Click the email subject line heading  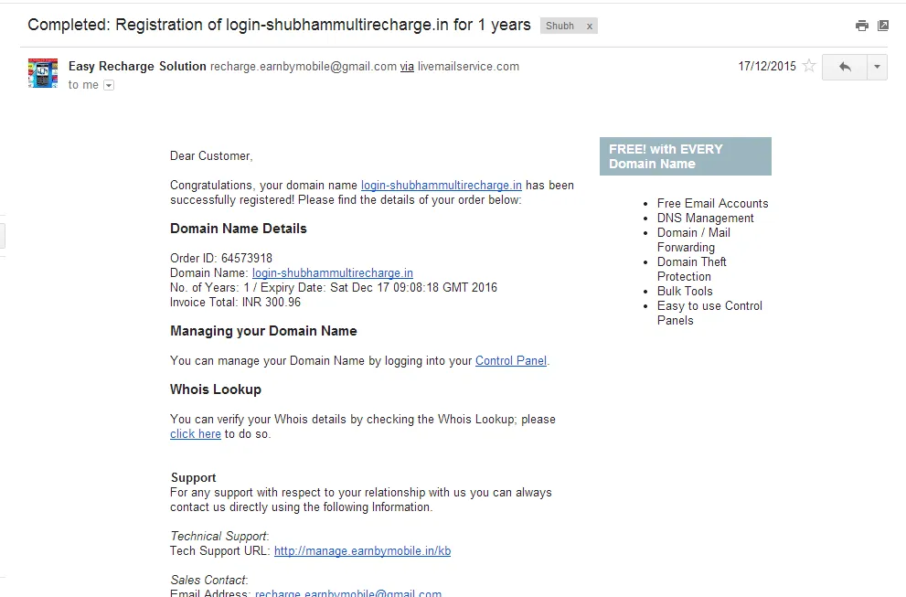[279, 25]
